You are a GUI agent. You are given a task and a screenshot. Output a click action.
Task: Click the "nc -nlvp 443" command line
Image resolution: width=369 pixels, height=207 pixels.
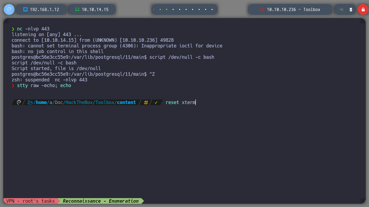(33, 29)
